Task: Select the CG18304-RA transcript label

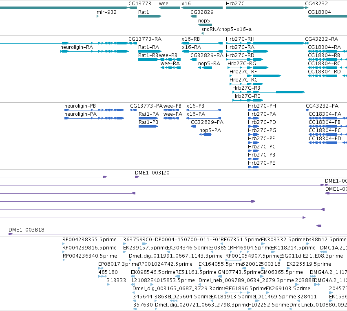Action: click(324, 47)
